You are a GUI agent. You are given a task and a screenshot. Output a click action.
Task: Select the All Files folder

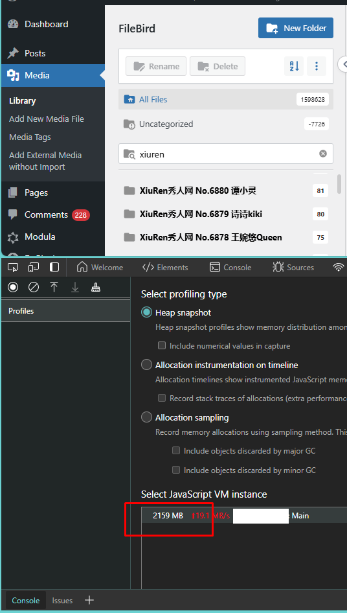coord(226,99)
